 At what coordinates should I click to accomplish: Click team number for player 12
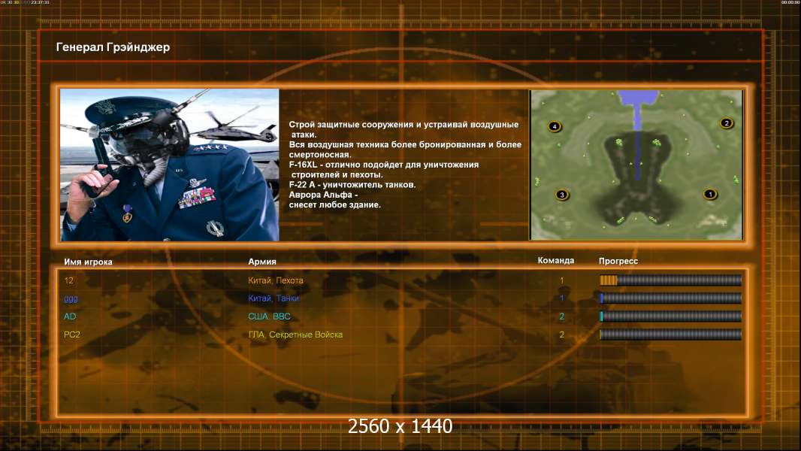tap(562, 280)
